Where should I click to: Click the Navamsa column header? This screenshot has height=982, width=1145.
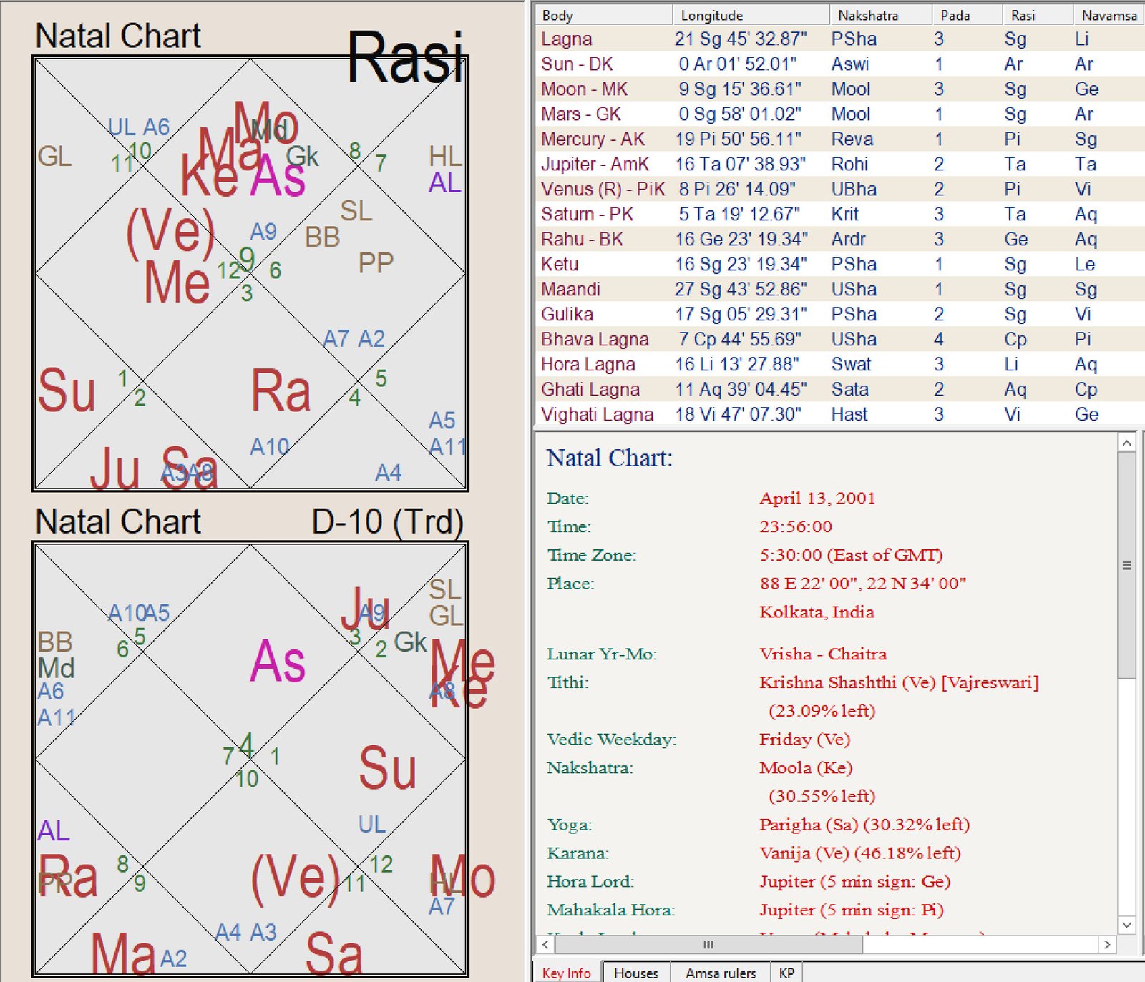(x=1108, y=15)
